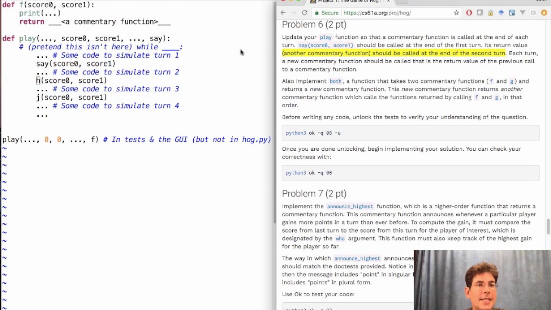Click the faded B extension icon
551x310 pixels.
[x=533, y=13]
